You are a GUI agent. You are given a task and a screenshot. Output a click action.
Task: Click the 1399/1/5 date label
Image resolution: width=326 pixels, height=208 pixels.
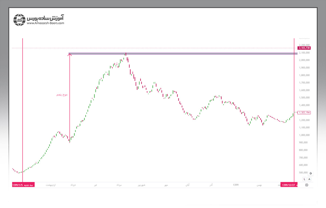point(23,185)
